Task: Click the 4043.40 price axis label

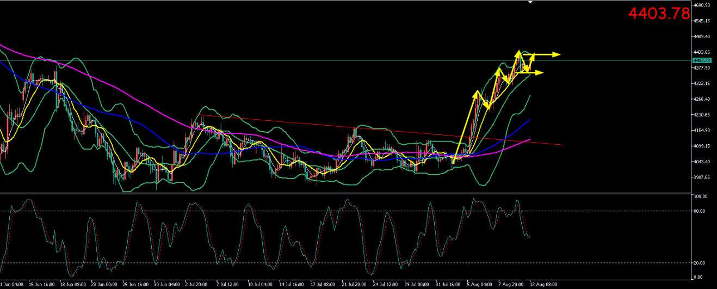Action: coord(702,162)
